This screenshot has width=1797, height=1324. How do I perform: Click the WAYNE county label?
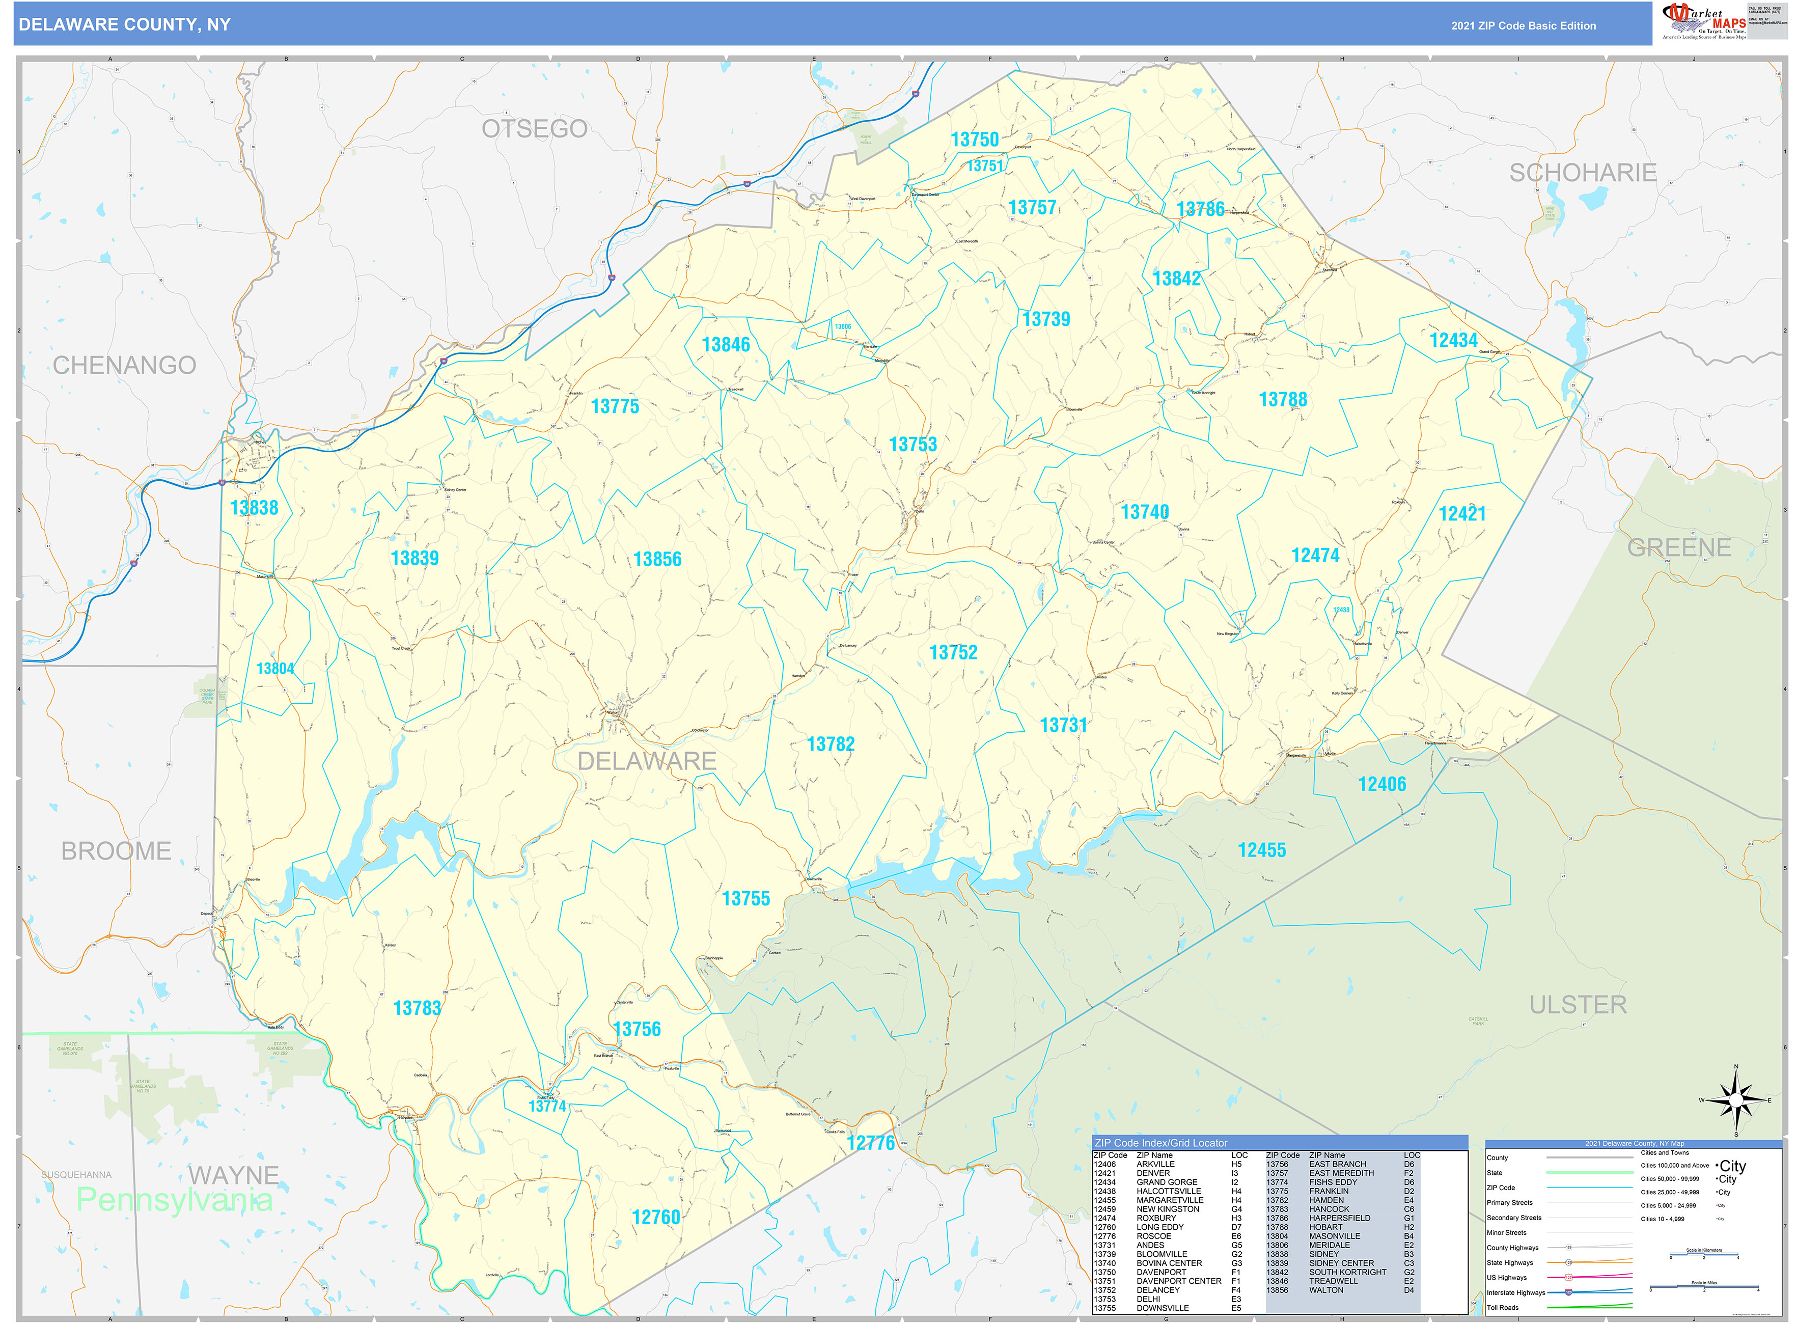click(x=233, y=1176)
